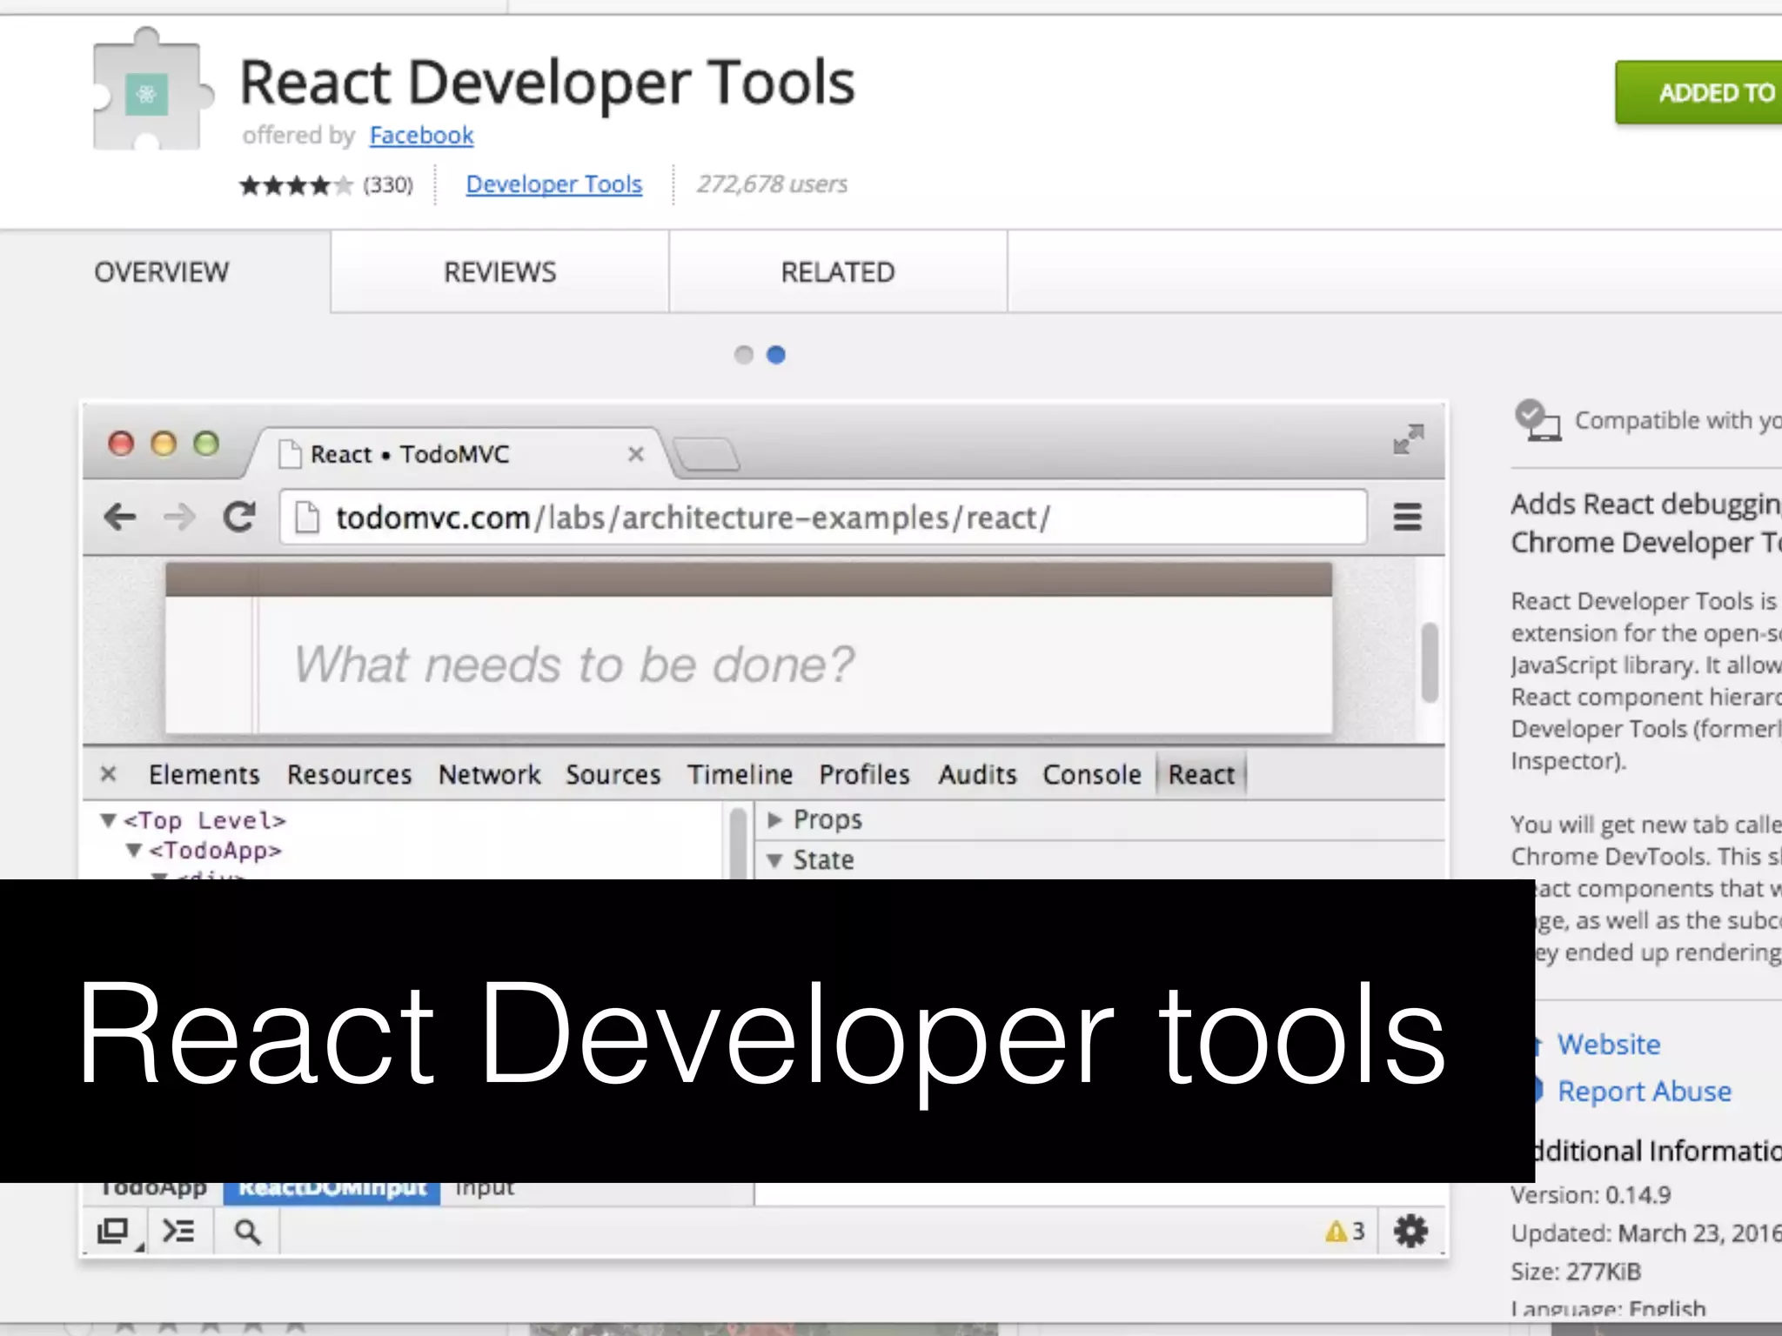Click the ReactDOMInput breadcrumb

tap(332, 1192)
